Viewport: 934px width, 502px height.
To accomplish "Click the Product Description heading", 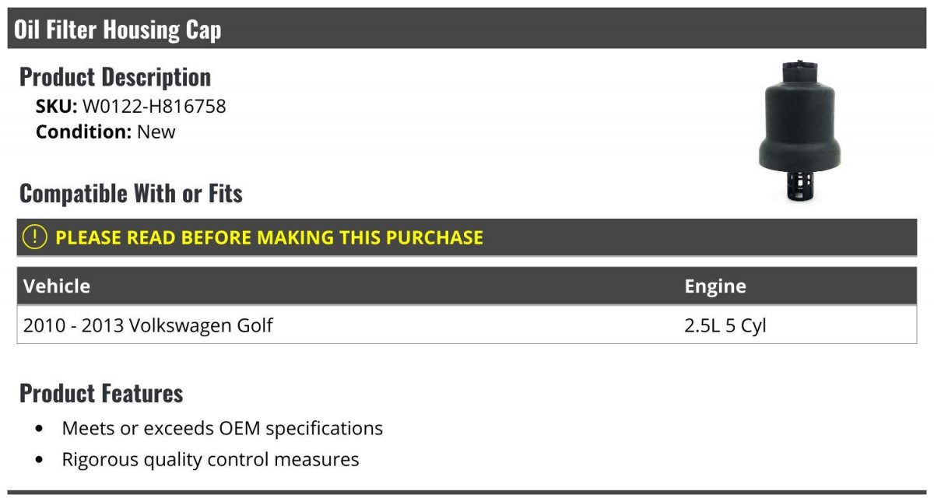I will 115,77.
